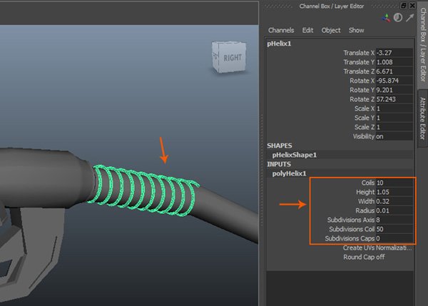Image resolution: width=428 pixels, height=306 pixels.
Task: Select the Channel Box / Layer Editor side tab
Action: tap(423, 44)
